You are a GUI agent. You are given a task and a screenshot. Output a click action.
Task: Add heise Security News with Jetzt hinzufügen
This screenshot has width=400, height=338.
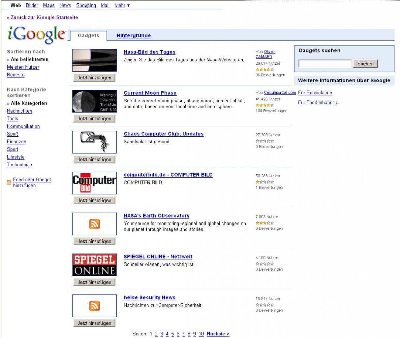click(x=94, y=323)
